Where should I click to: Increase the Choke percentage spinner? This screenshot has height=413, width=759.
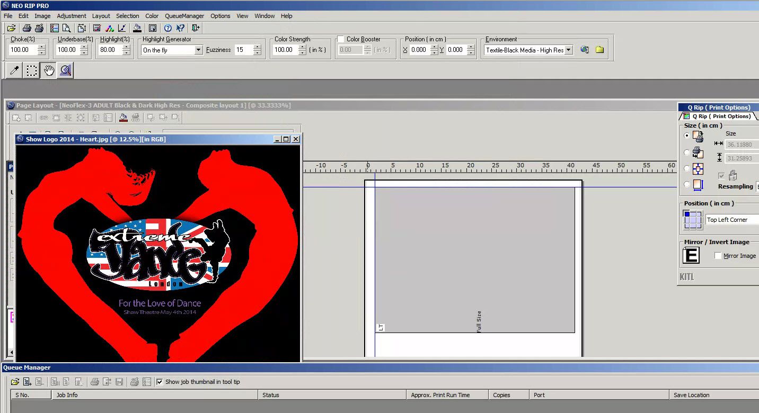[x=42, y=47]
